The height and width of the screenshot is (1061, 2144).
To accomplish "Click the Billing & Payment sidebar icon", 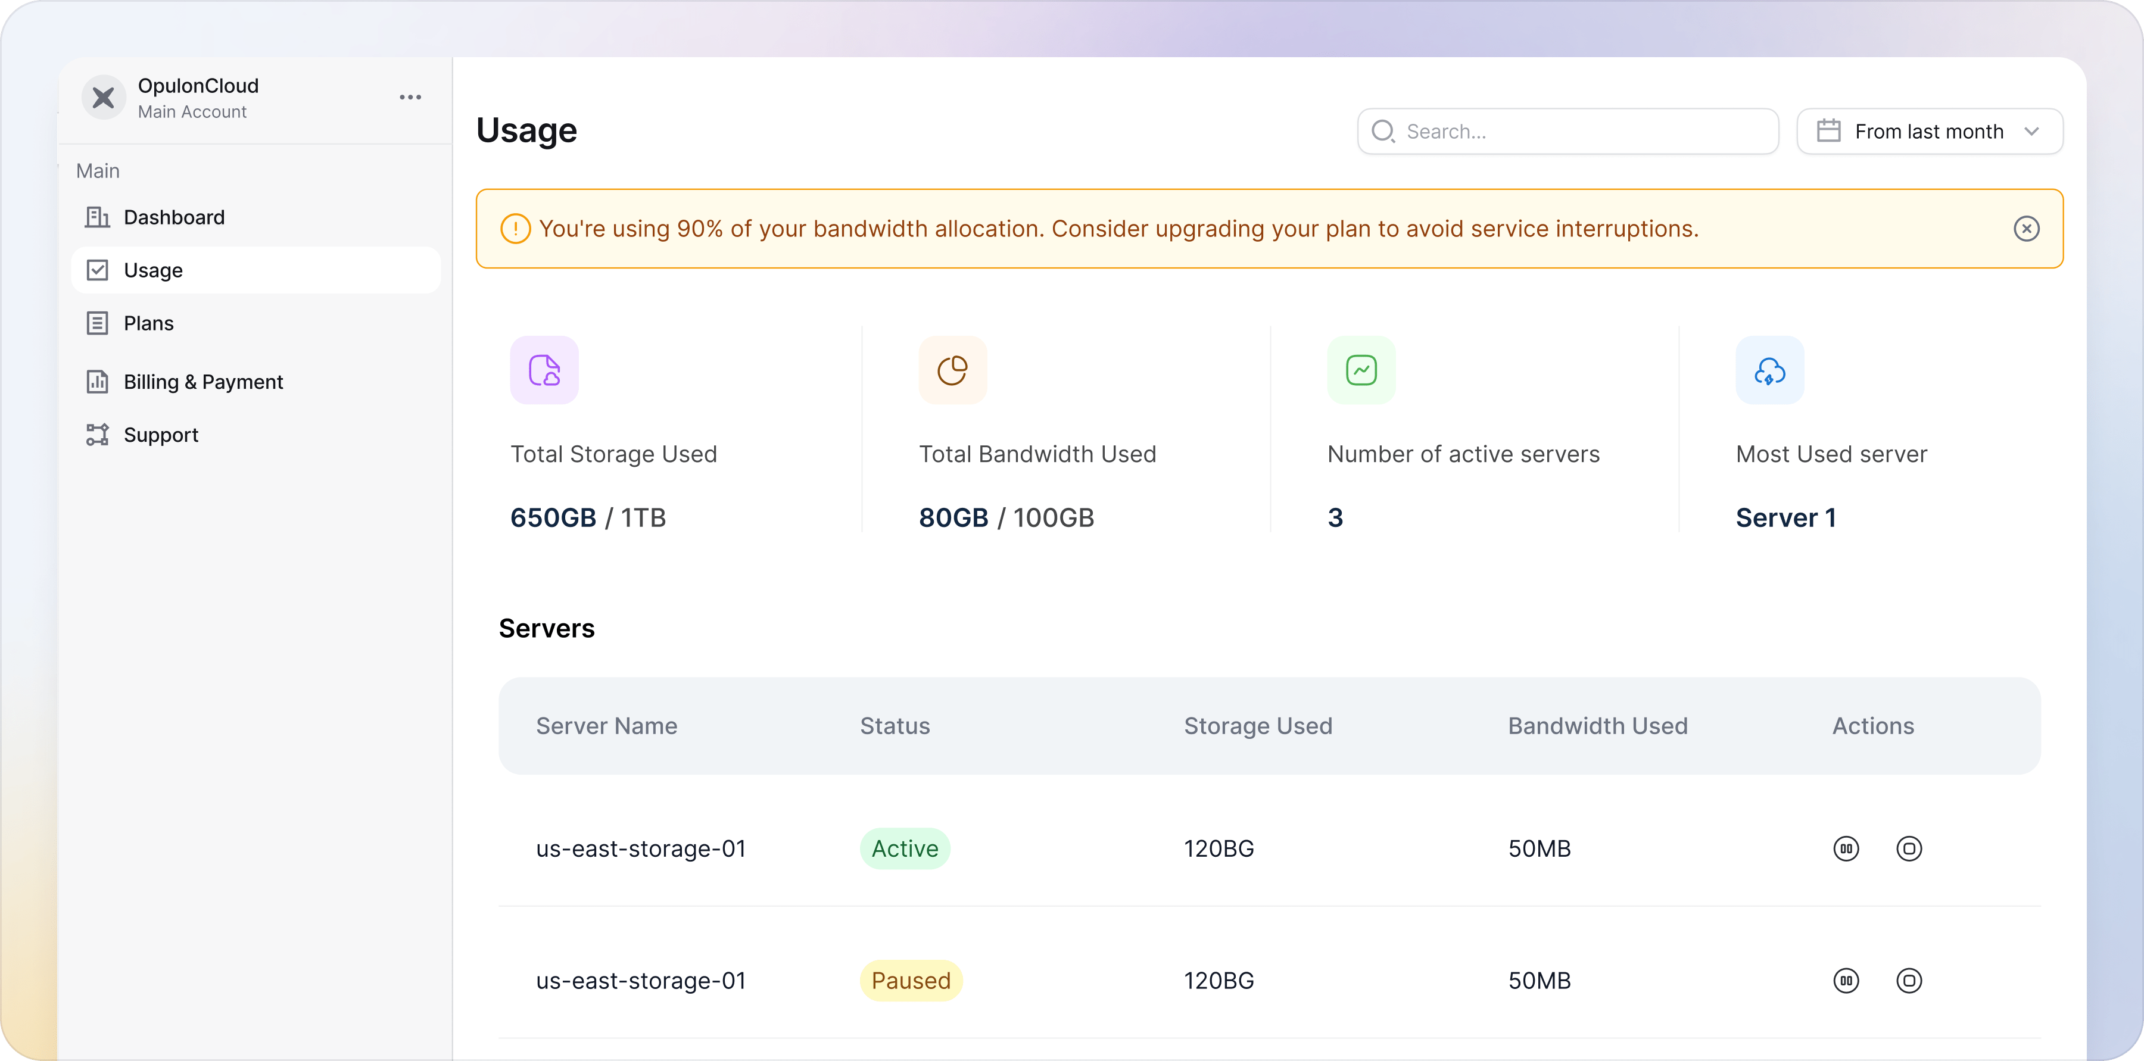I will (98, 381).
